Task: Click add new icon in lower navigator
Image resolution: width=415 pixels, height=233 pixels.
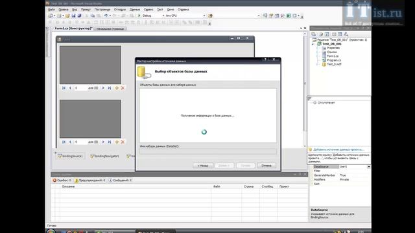Action: (x=117, y=142)
